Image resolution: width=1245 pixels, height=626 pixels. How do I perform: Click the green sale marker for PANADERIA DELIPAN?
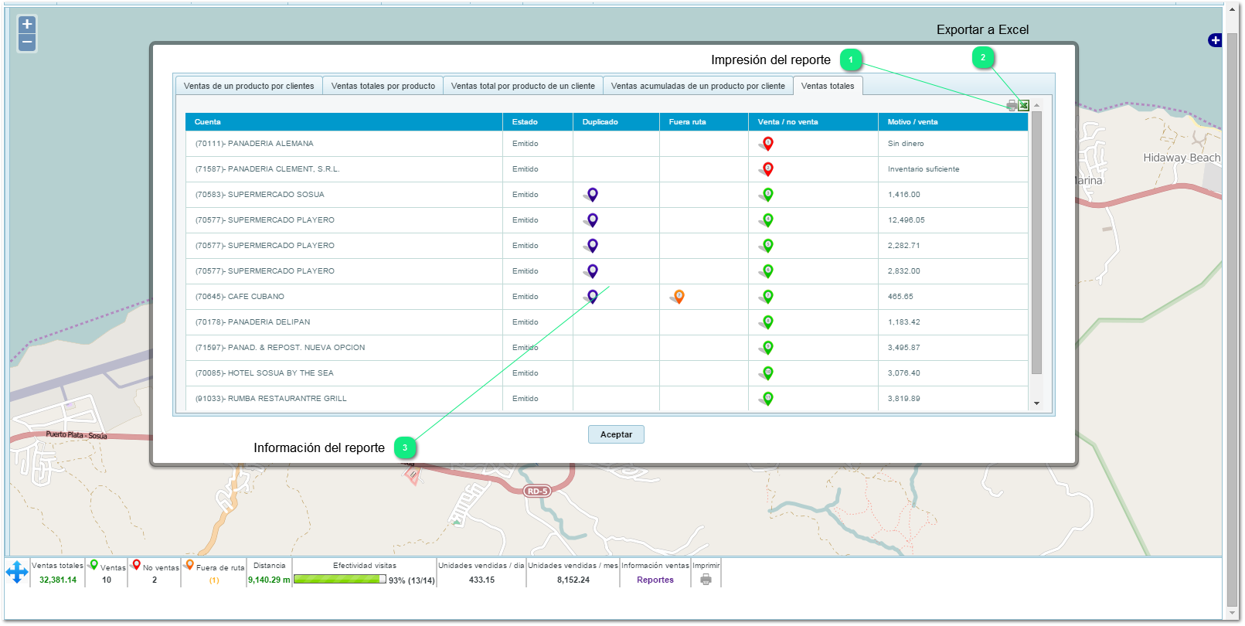tap(767, 322)
